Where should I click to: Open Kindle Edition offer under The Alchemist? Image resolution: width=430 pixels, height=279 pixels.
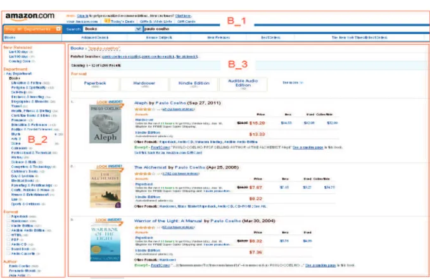click(148, 197)
